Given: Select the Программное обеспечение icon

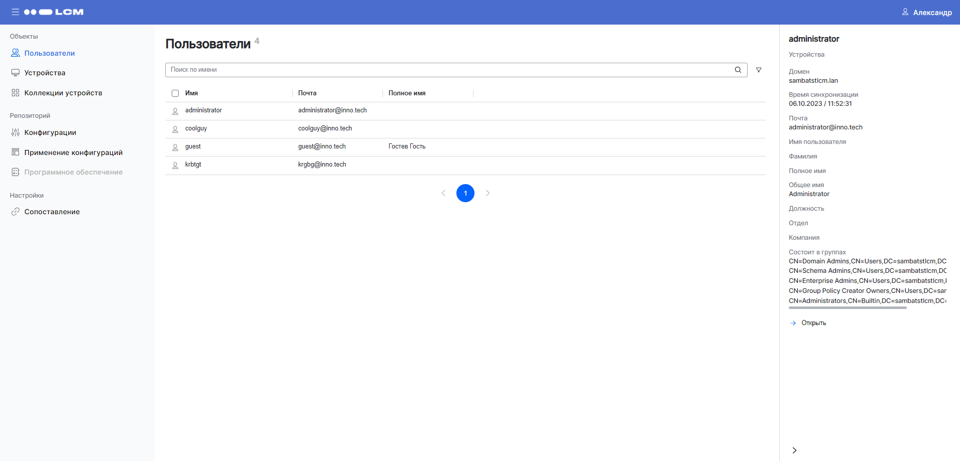Looking at the screenshot, I should (15, 172).
